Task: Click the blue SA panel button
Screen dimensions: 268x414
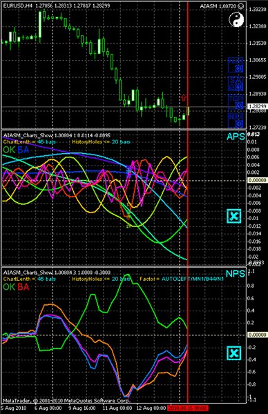Action: click(236, 84)
